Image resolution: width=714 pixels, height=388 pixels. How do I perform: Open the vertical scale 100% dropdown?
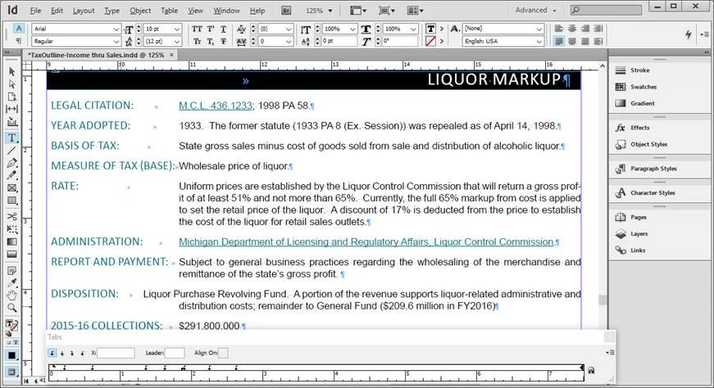(x=352, y=29)
